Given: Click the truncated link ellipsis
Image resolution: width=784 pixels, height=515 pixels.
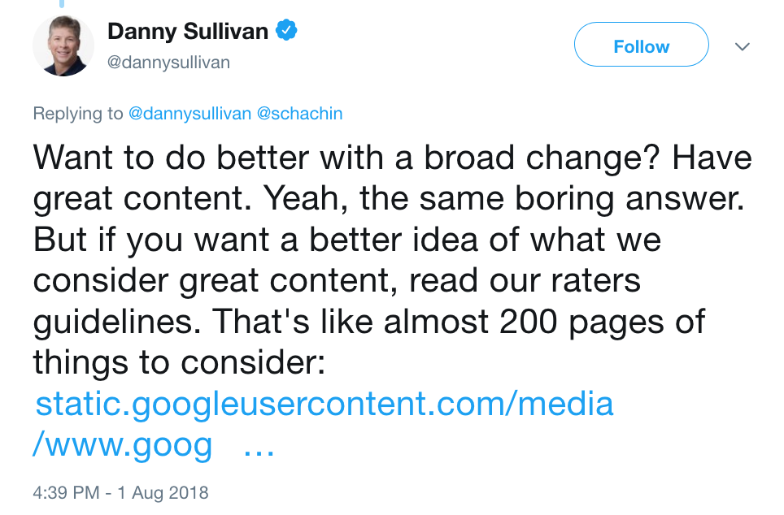Looking at the screenshot, I should click(259, 446).
